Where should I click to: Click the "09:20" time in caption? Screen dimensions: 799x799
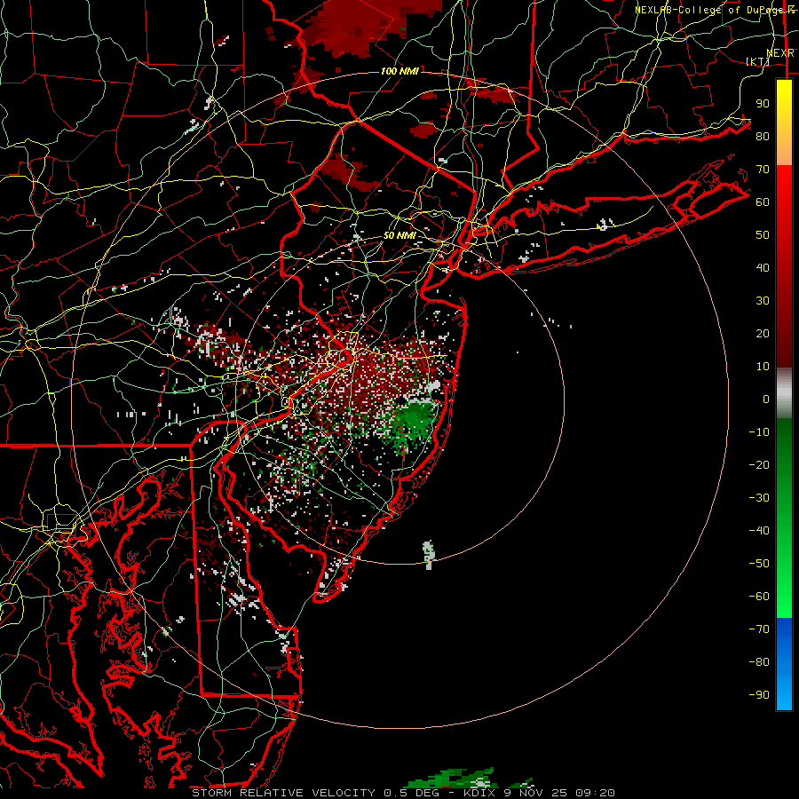click(595, 793)
